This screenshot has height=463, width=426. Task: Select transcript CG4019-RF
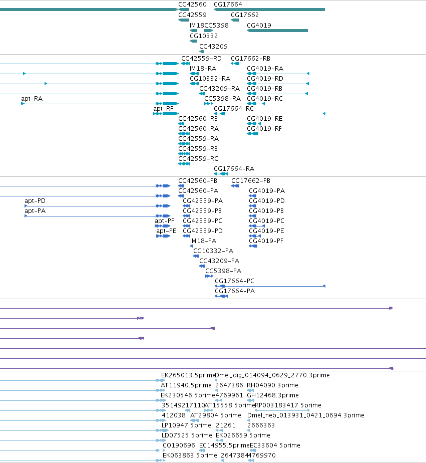[x=264, y=129]
